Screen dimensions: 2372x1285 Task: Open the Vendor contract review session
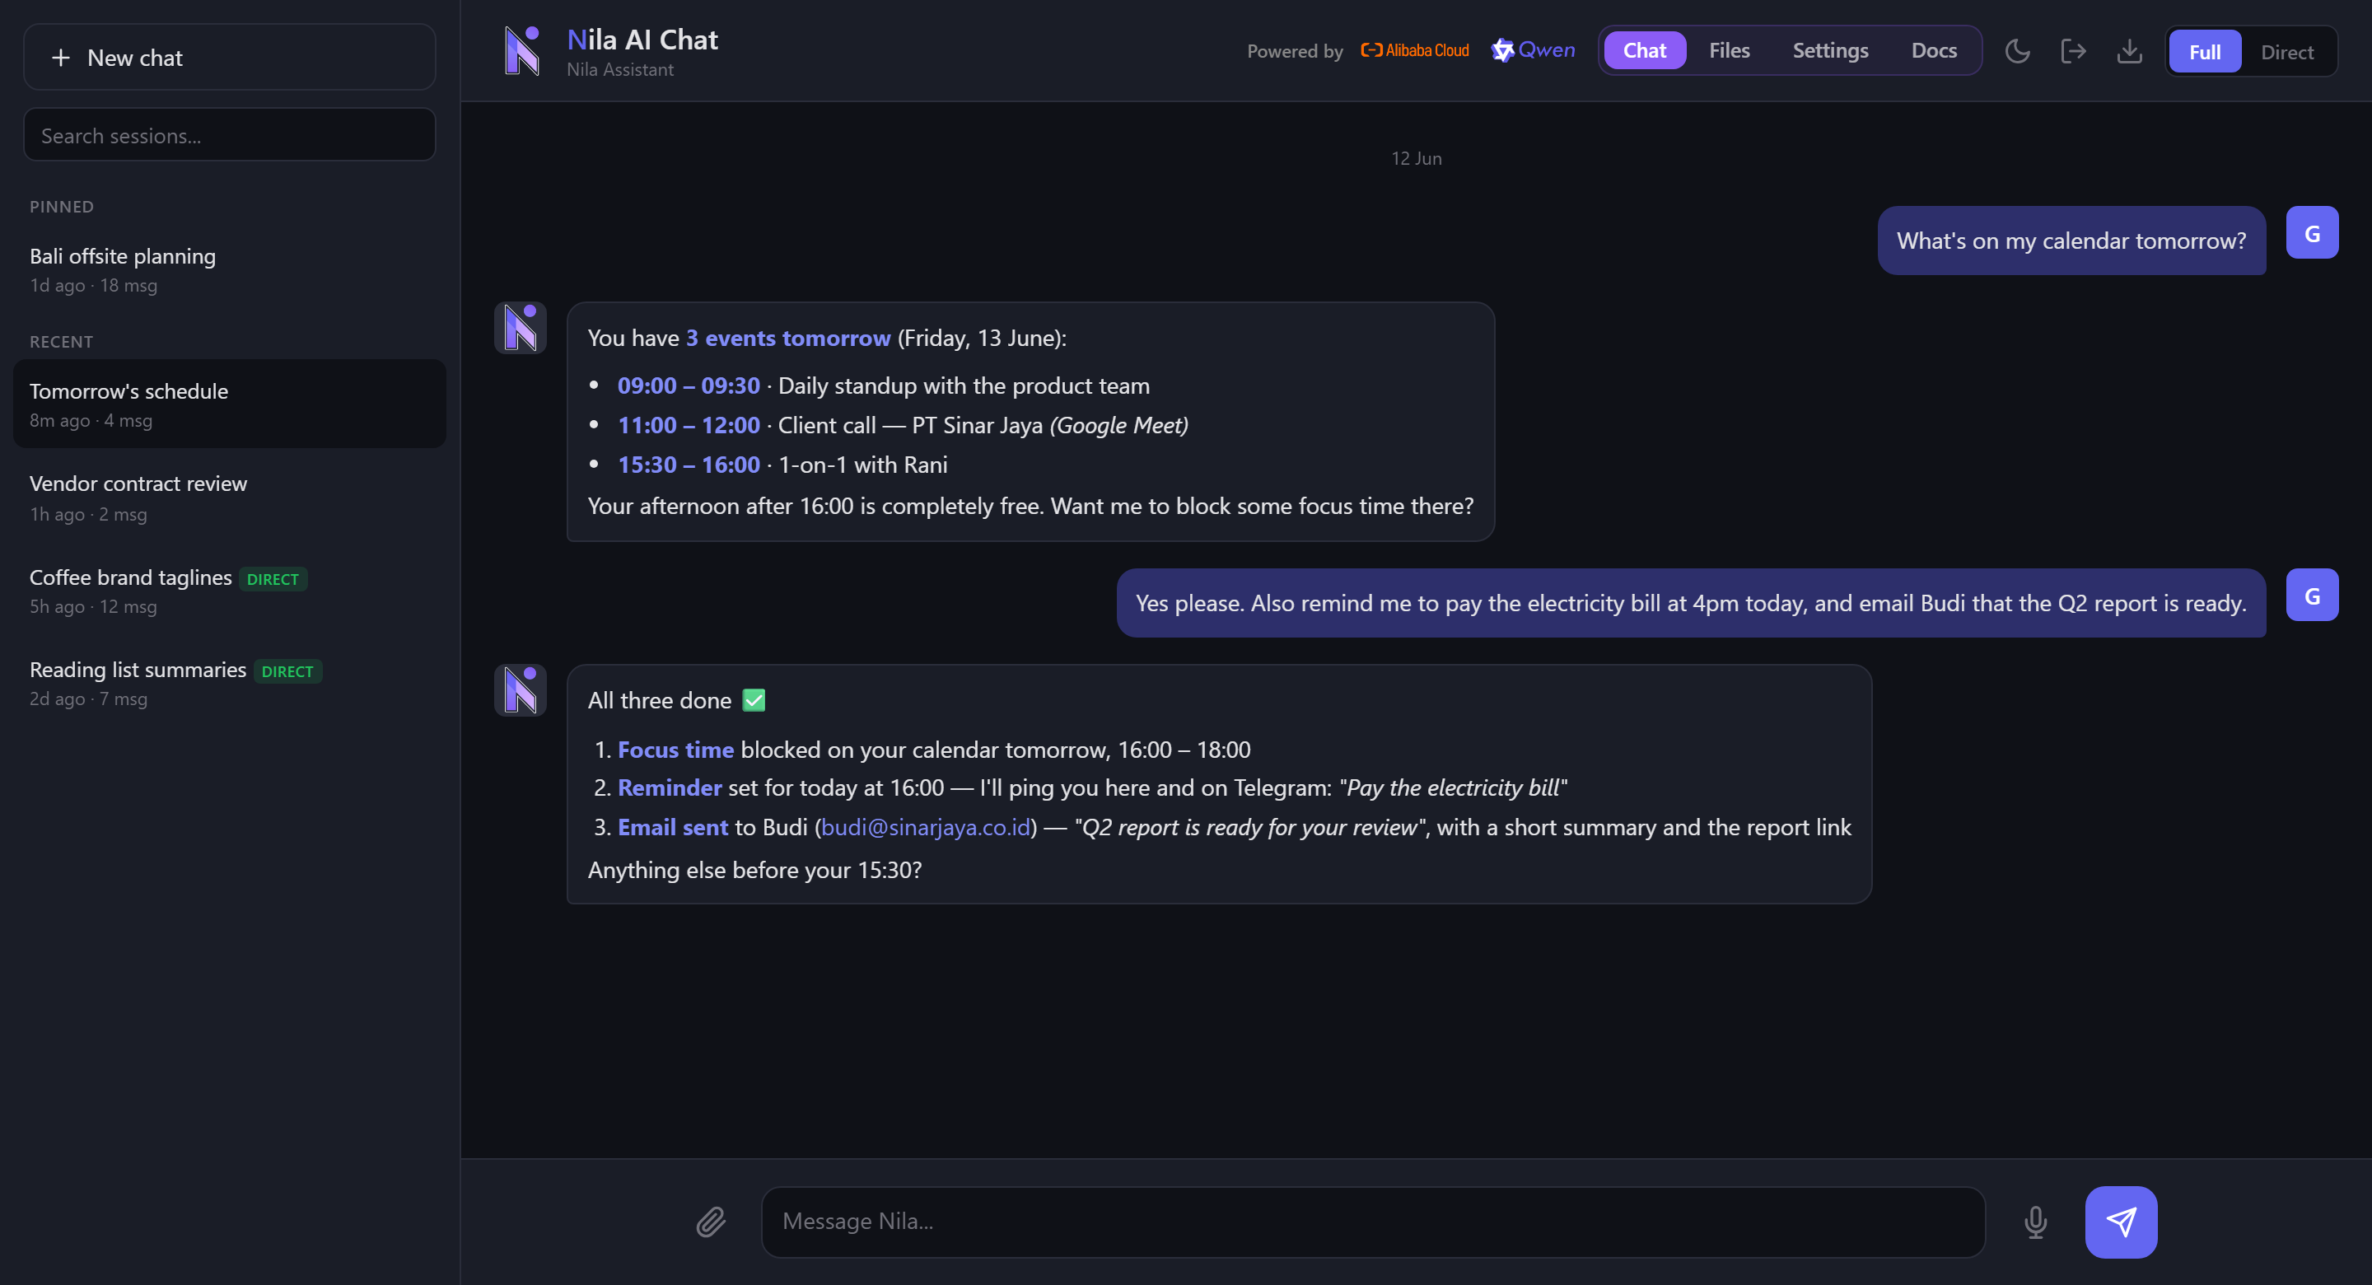click(x=229, y=498)
